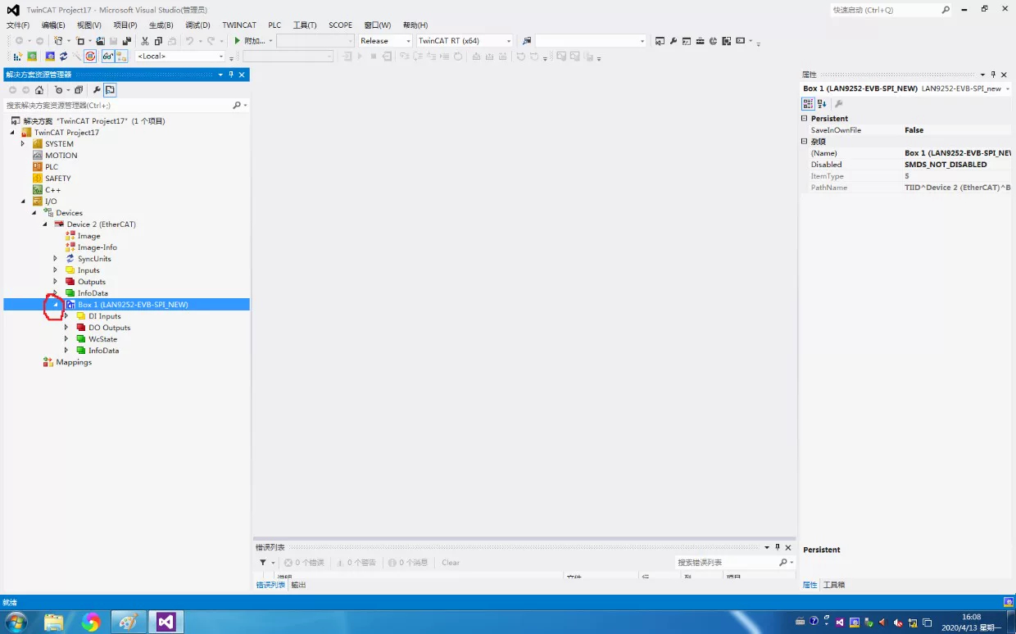Click the Error List filter funnel icon
The height and width of the screenshot is (634, 1016).
tap(263, 563)
